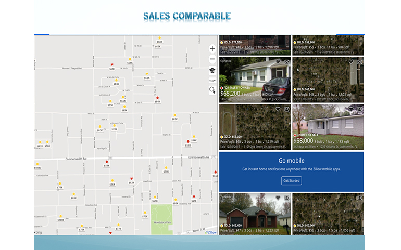The height and width of the screenshot is (250, 401).
Task: Save the $65,200 for-sale-by-owner listing with heart
Action: [278, 61]
